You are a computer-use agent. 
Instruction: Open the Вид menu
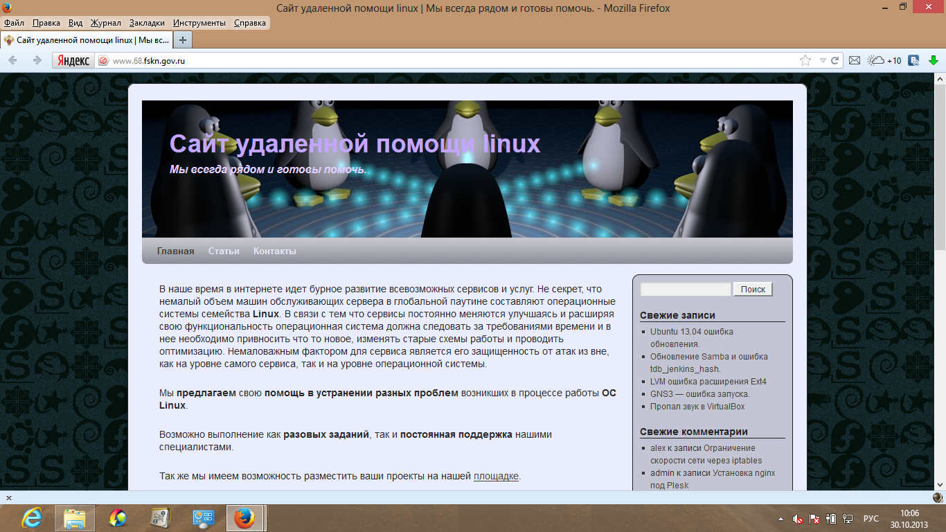pos(75,22)
